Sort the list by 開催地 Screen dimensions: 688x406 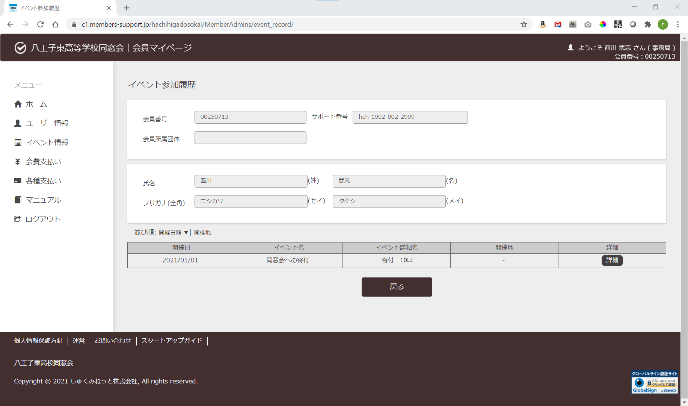pyautogui.click(x=202, y=233)
